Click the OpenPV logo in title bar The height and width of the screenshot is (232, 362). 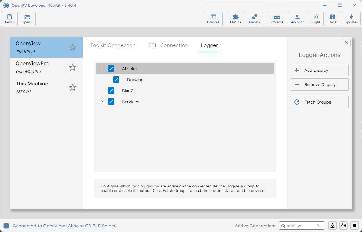point(6,5)
